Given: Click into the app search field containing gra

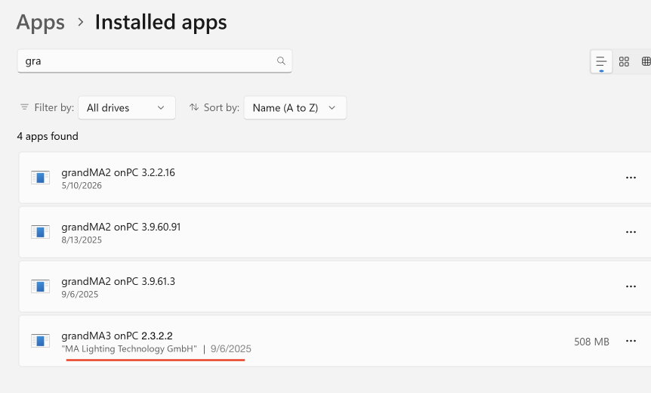Looking at the screenshot, I should 155,61.
